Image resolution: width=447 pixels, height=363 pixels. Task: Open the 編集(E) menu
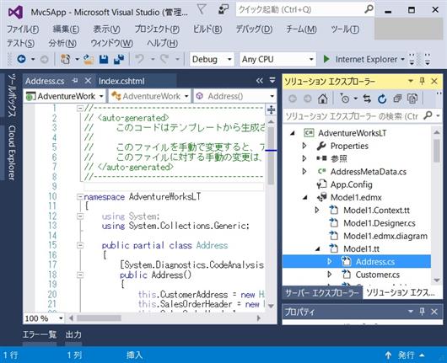66,29
